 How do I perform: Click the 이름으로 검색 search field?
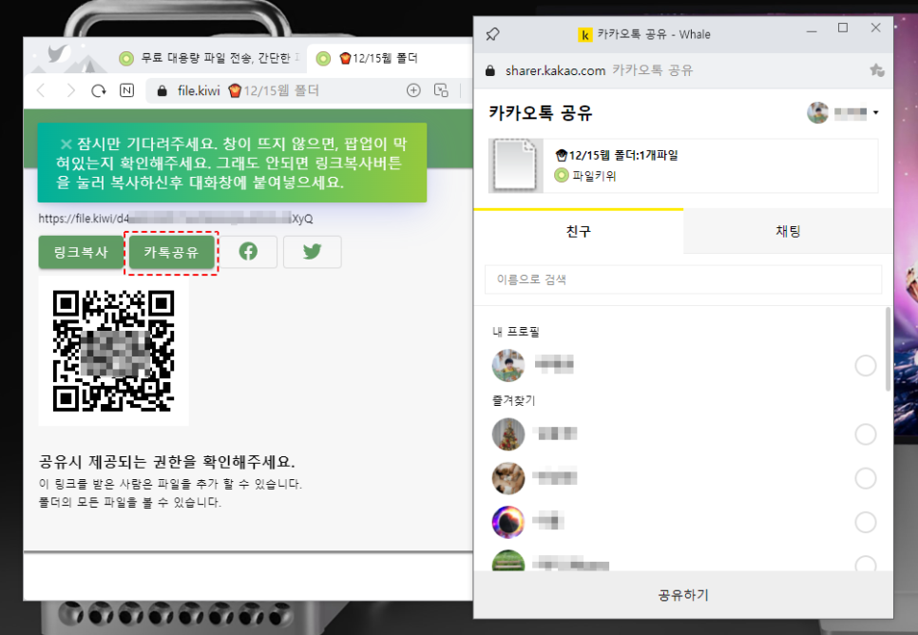pyautogui.click(x=683, y=279)
